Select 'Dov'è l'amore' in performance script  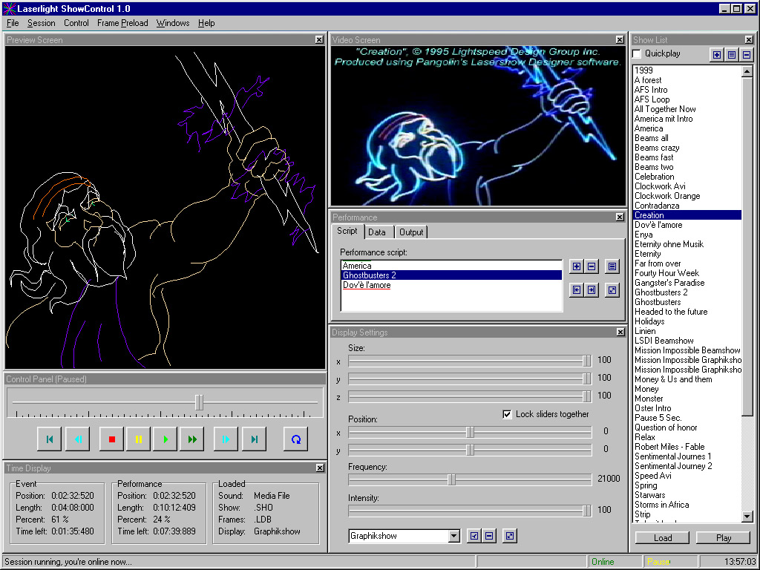click(451, 285)
